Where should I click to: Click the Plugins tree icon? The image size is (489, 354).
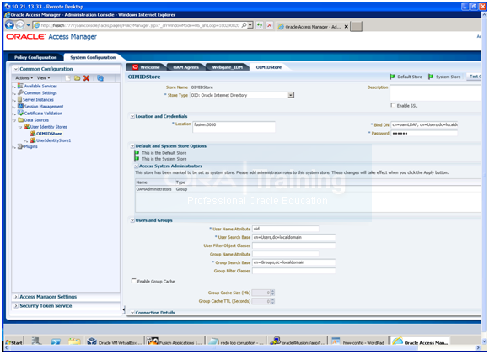[20, 146]
